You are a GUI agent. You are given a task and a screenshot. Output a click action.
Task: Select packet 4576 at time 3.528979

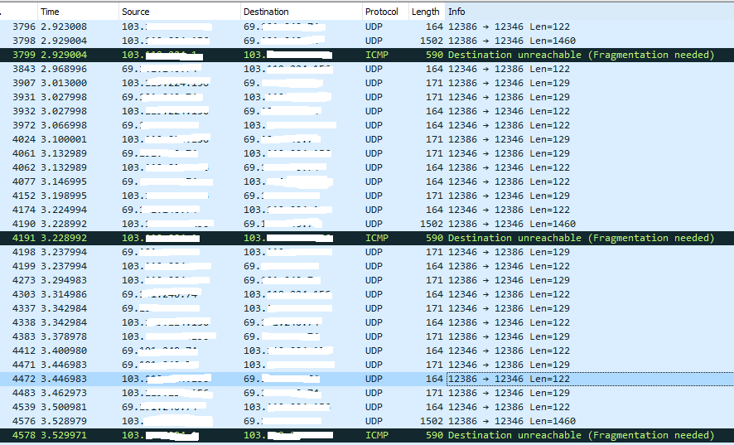tap(367, 421)
